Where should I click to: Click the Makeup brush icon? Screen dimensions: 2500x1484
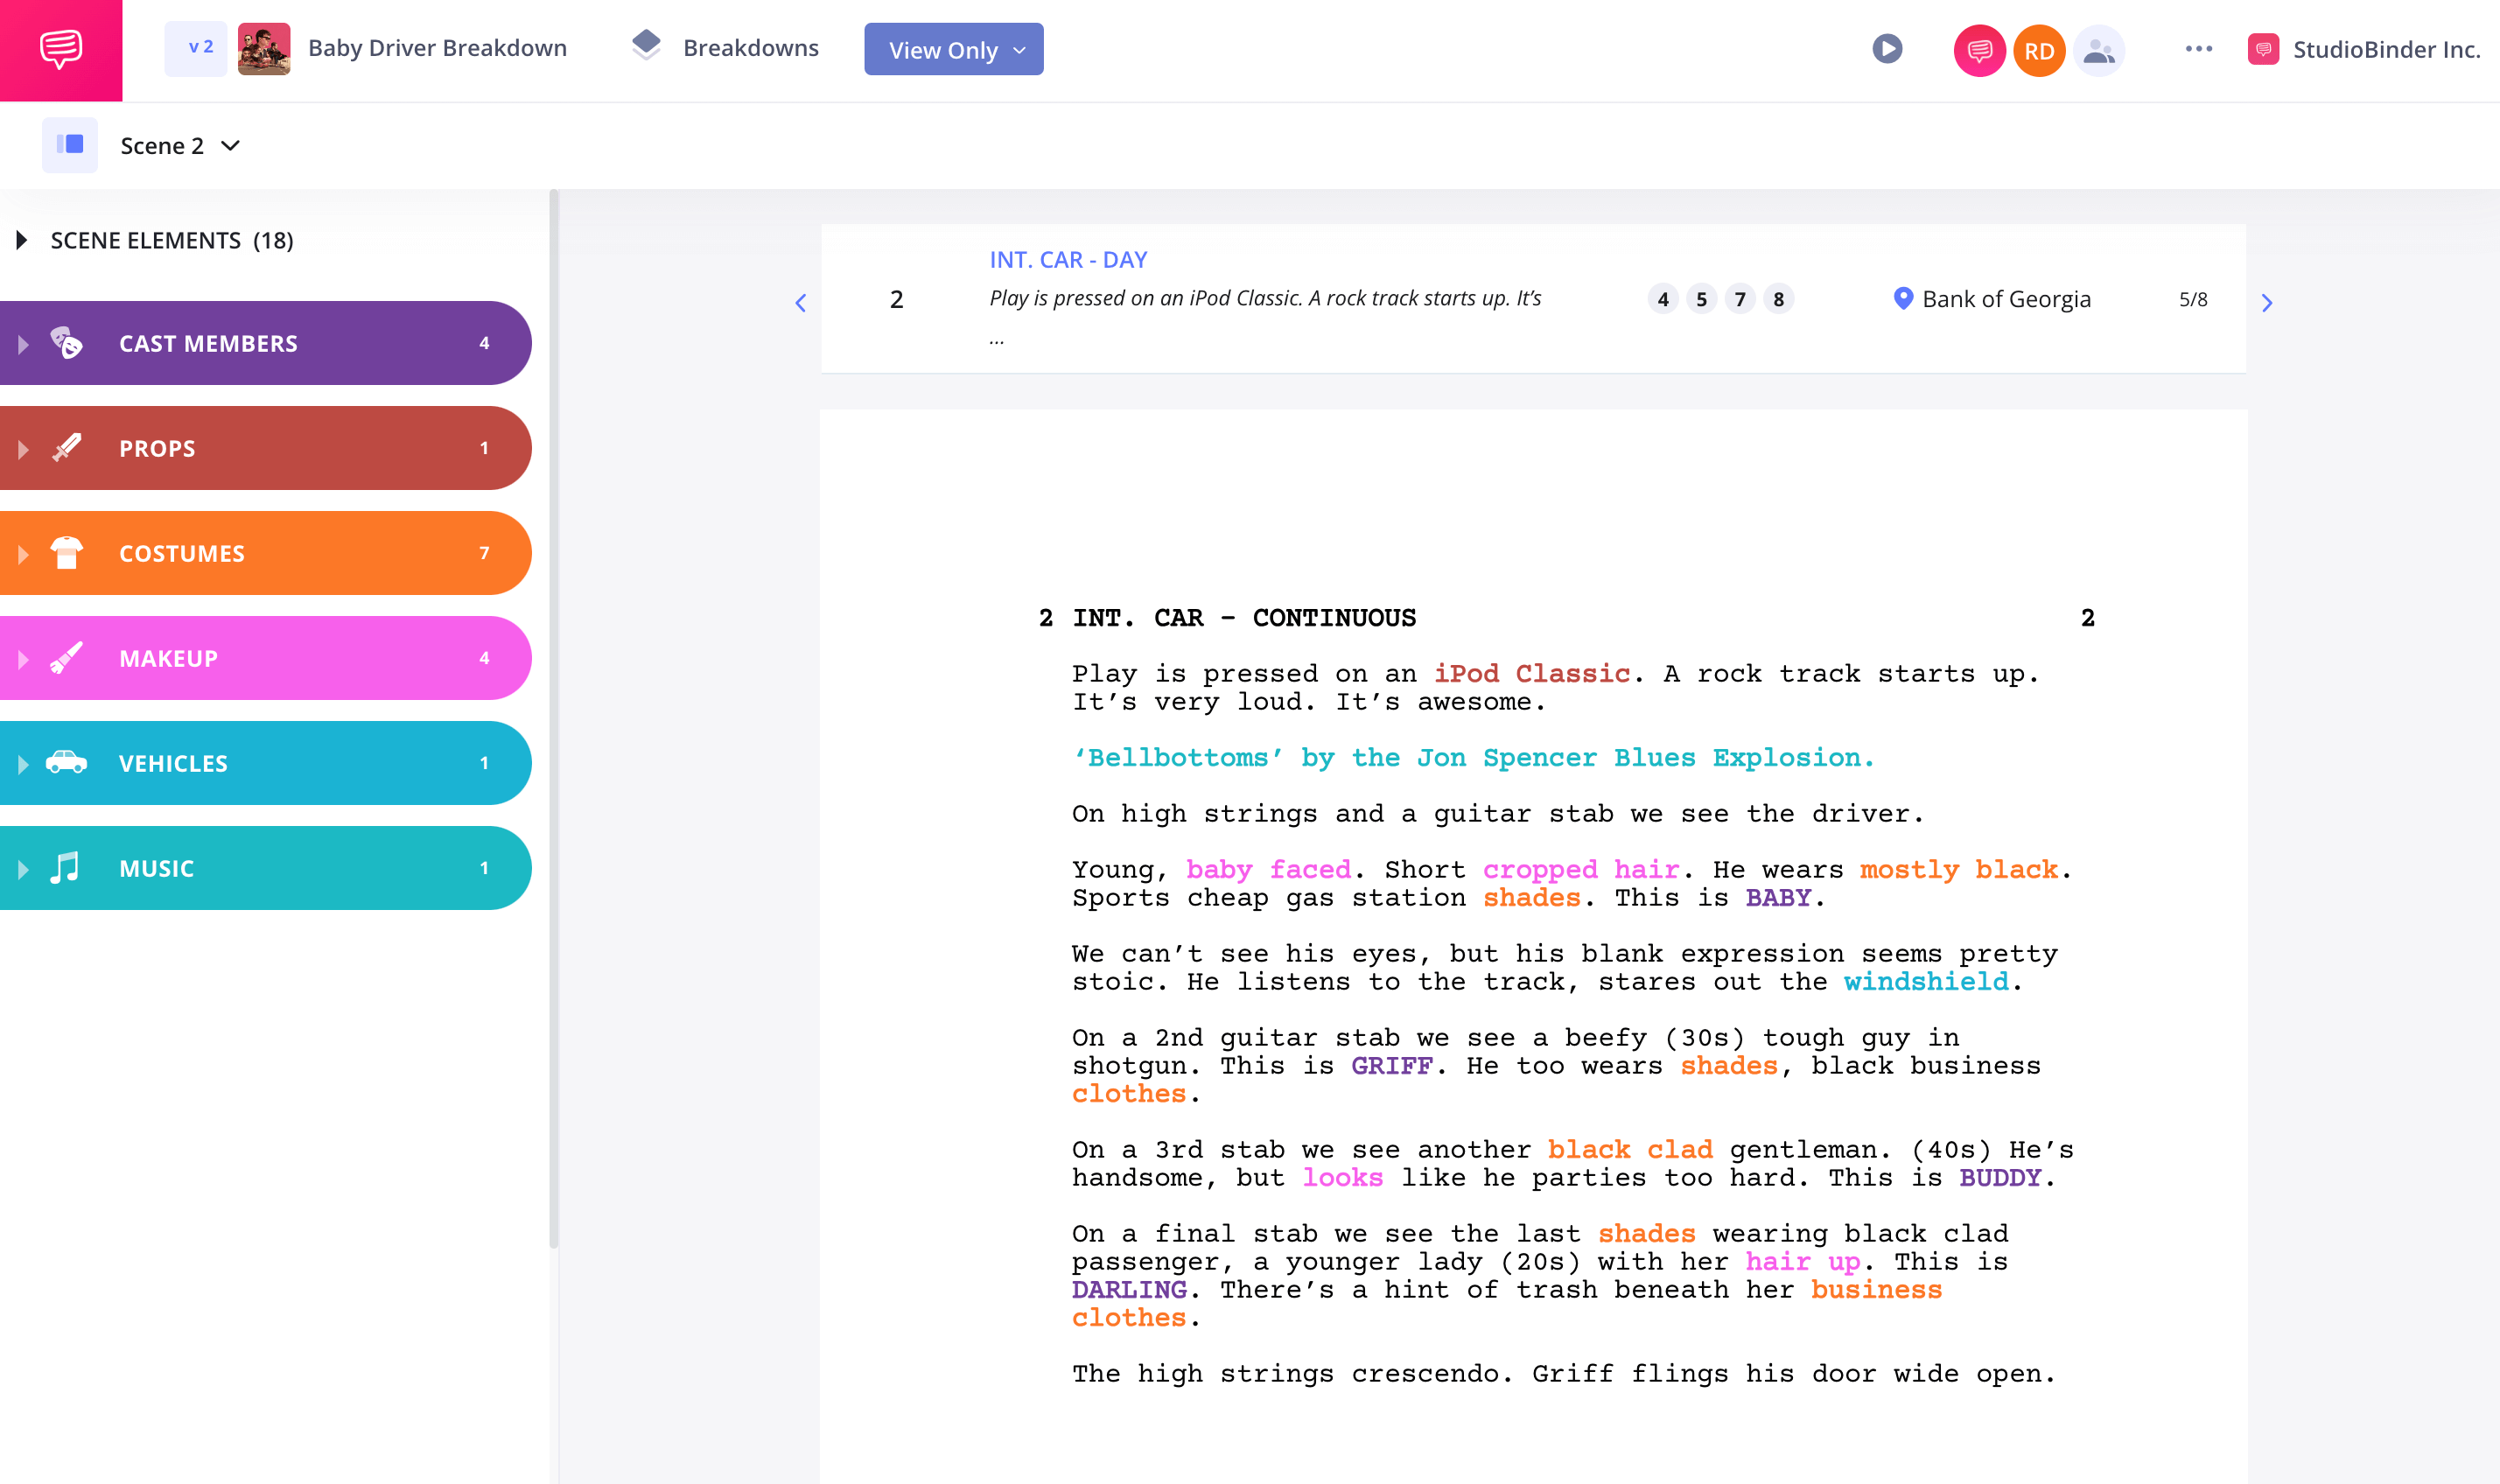click(66, 658)
